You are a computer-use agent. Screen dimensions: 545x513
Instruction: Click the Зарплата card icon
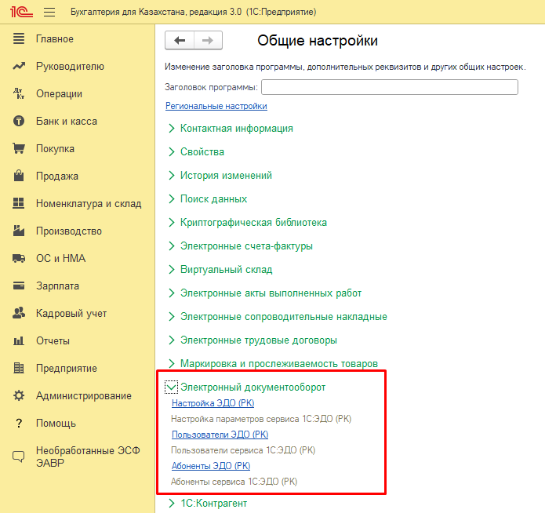pyautogui.click(x=19, y=286)
